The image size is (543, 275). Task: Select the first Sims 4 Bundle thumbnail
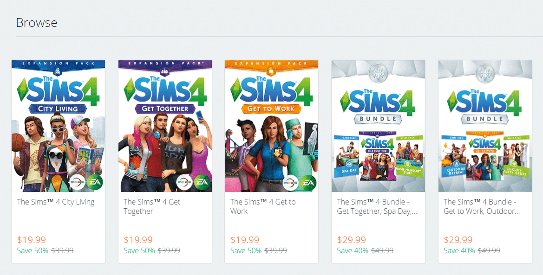click(378, 125)
